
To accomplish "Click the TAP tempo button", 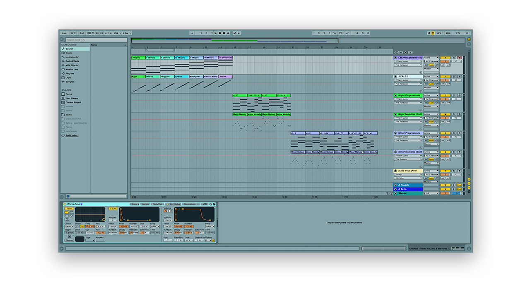I will (x=82, y=33).
